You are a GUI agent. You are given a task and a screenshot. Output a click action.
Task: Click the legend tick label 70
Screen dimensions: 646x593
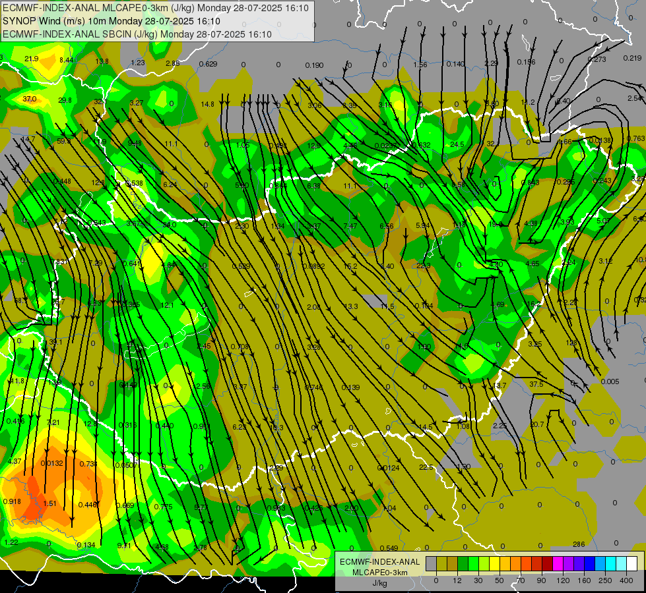coord(521,580)
